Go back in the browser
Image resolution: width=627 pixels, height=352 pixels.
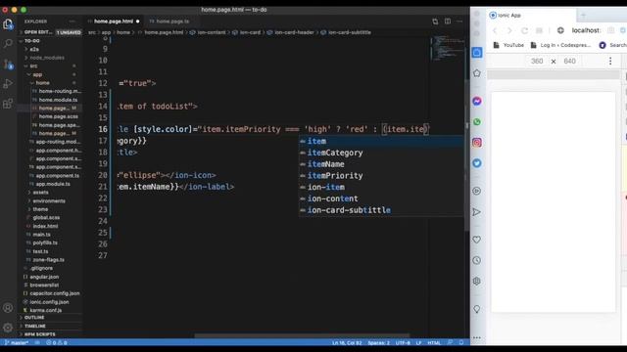pos(495,30)
